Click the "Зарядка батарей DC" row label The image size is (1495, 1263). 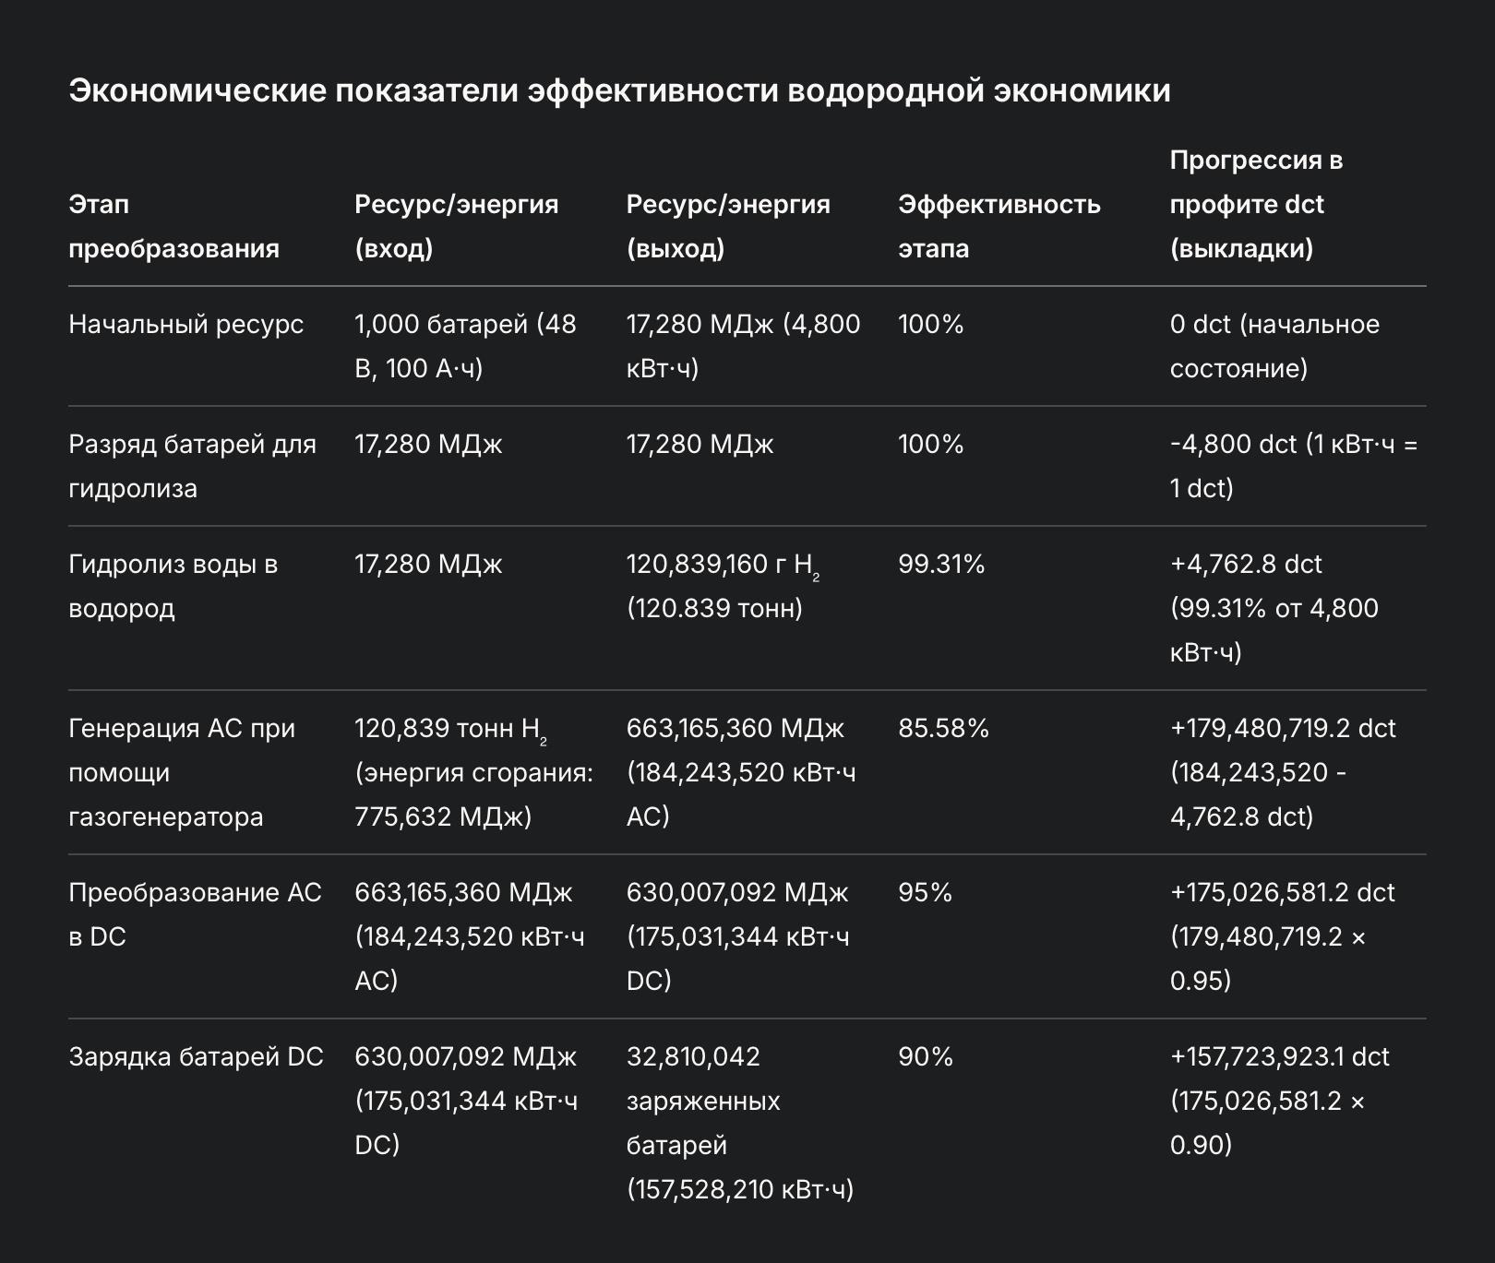click(196, 1057)
